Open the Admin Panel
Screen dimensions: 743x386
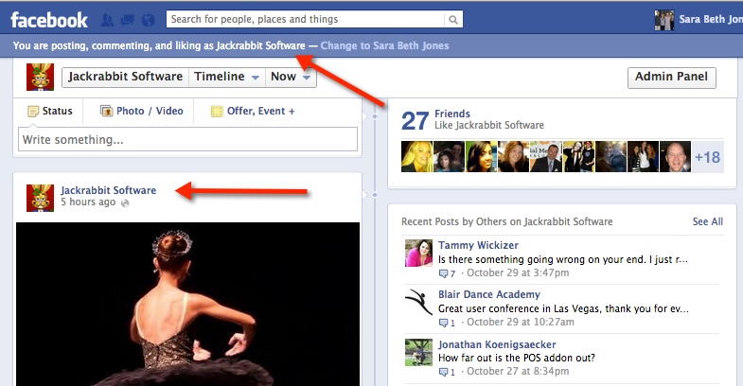pos(671,78)
